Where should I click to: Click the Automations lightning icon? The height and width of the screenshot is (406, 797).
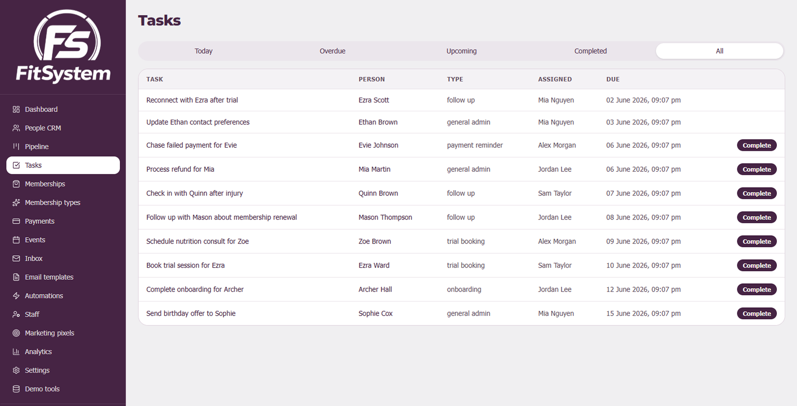click(16, 296)
